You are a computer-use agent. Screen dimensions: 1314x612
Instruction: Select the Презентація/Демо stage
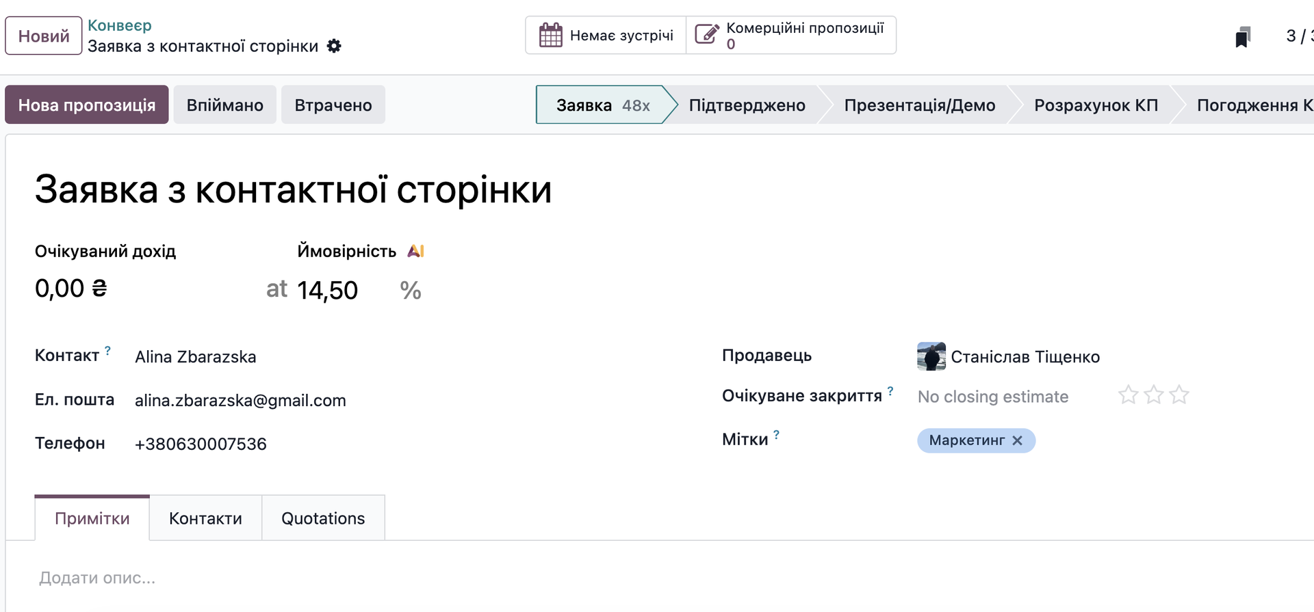pyautogui.click(x=919, y=105)
